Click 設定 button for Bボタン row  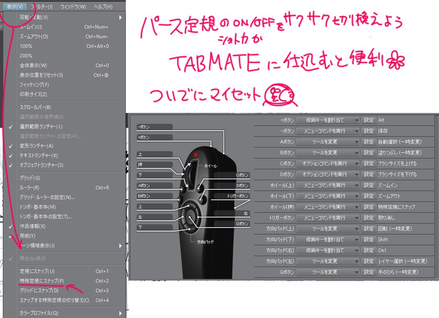[x=368, y=153]
